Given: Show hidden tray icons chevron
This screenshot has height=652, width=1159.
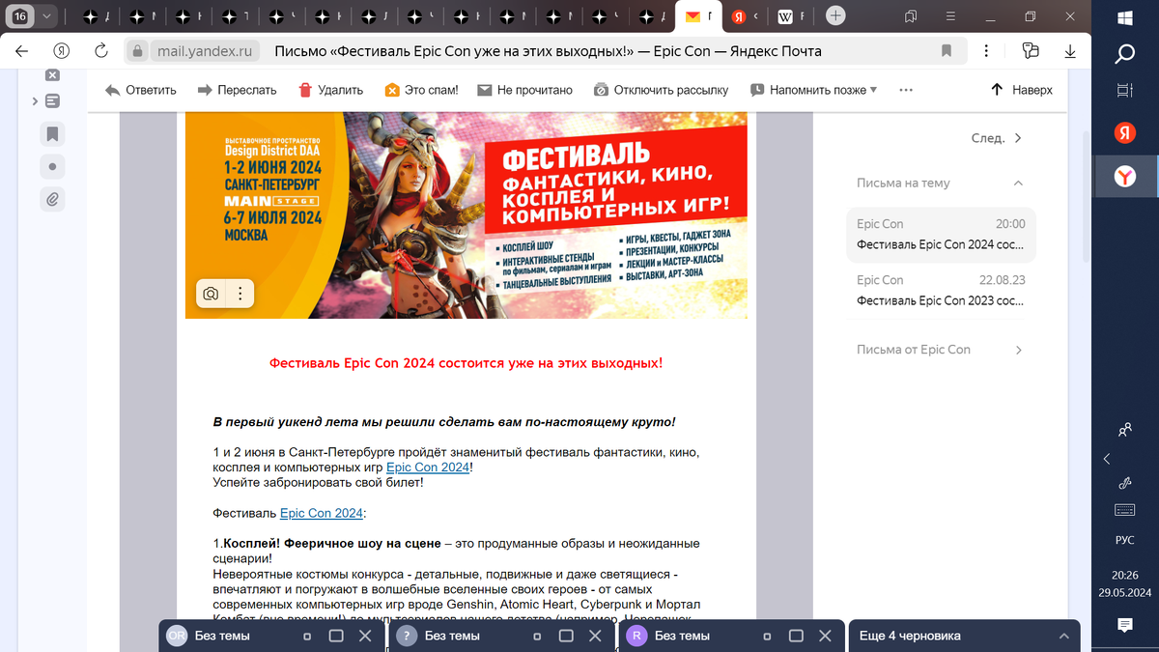Looking at the screenshot, I should pyautogui.click(x=1107, y=459).
